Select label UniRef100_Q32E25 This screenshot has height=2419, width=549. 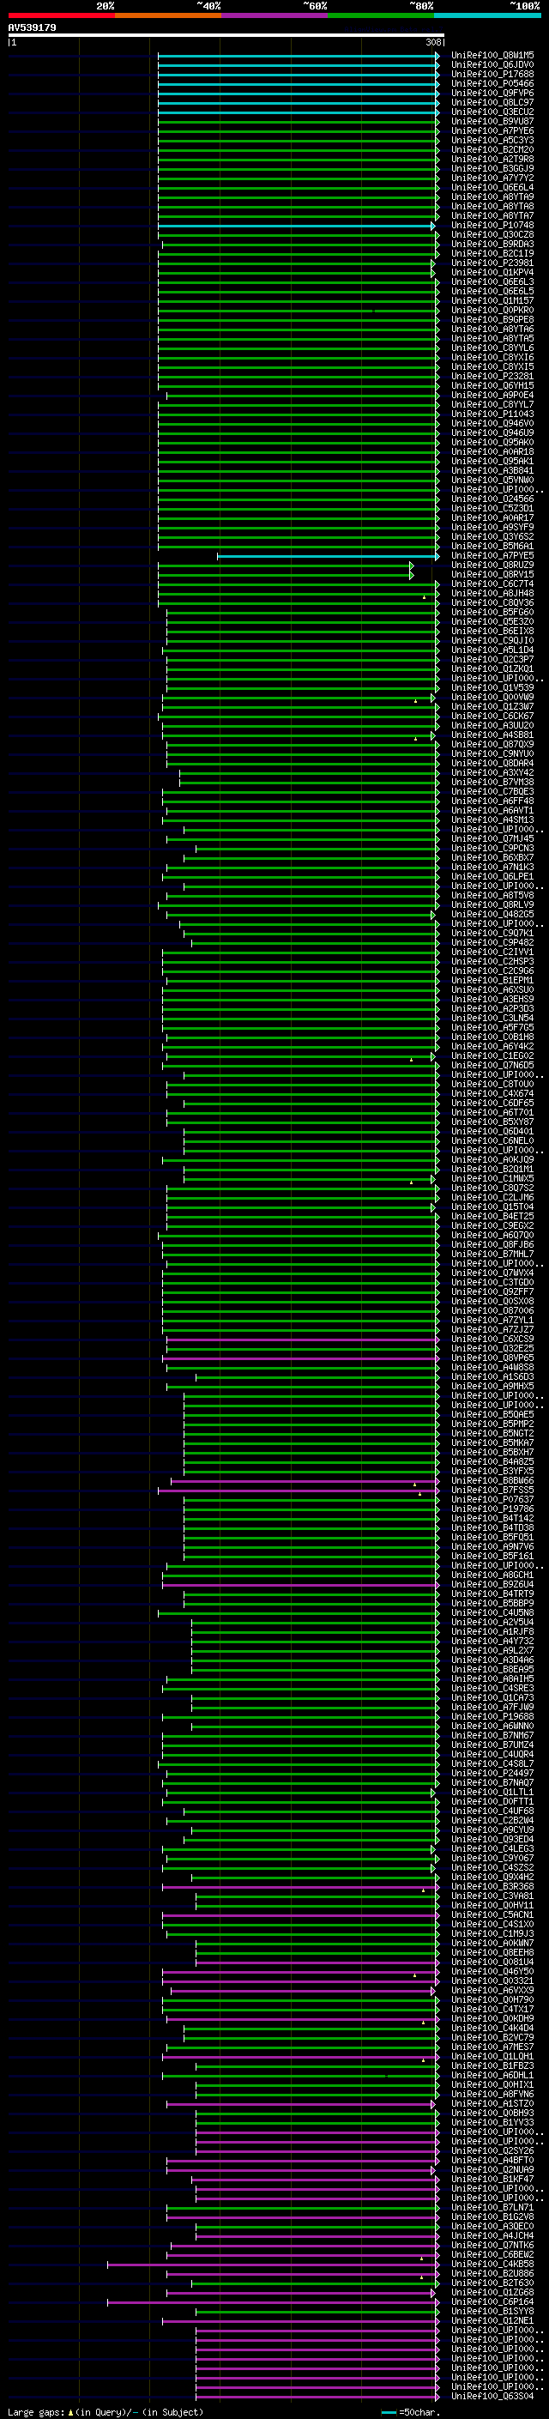coord(492,1348)
